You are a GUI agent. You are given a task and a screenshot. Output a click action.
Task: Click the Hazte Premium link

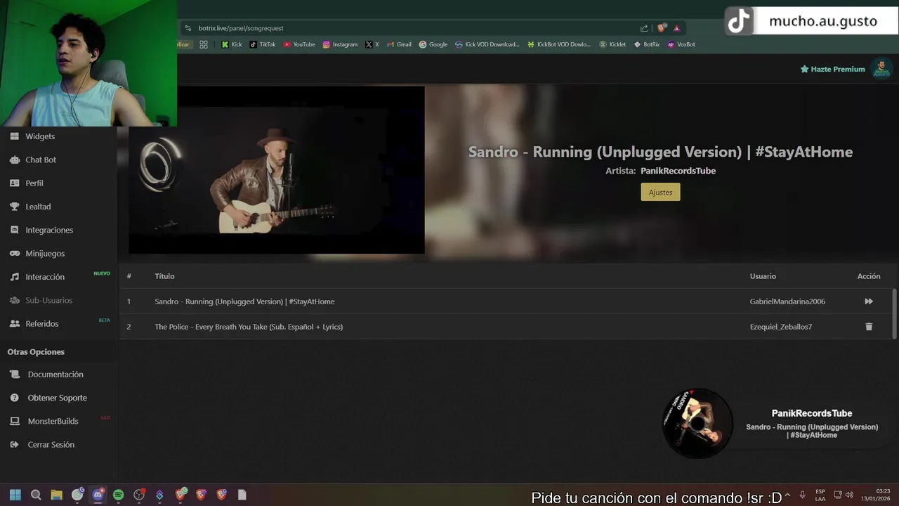click(832, 69)
